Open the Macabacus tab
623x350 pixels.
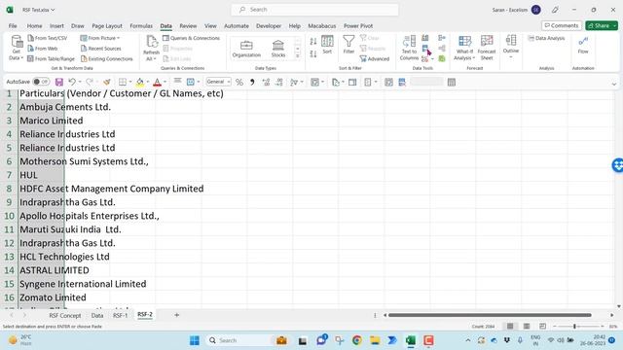click(322, 26)
